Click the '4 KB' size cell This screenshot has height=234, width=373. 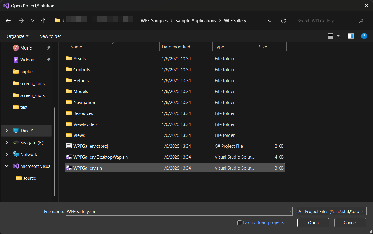(x=279, y=157)
